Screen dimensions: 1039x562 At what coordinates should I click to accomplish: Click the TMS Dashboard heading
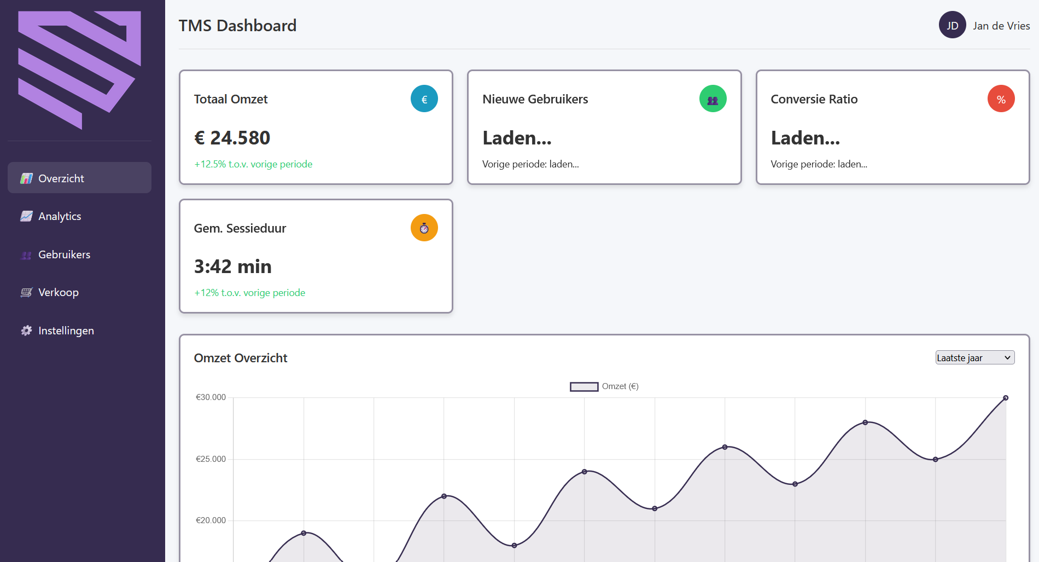[x=237, y=26]
